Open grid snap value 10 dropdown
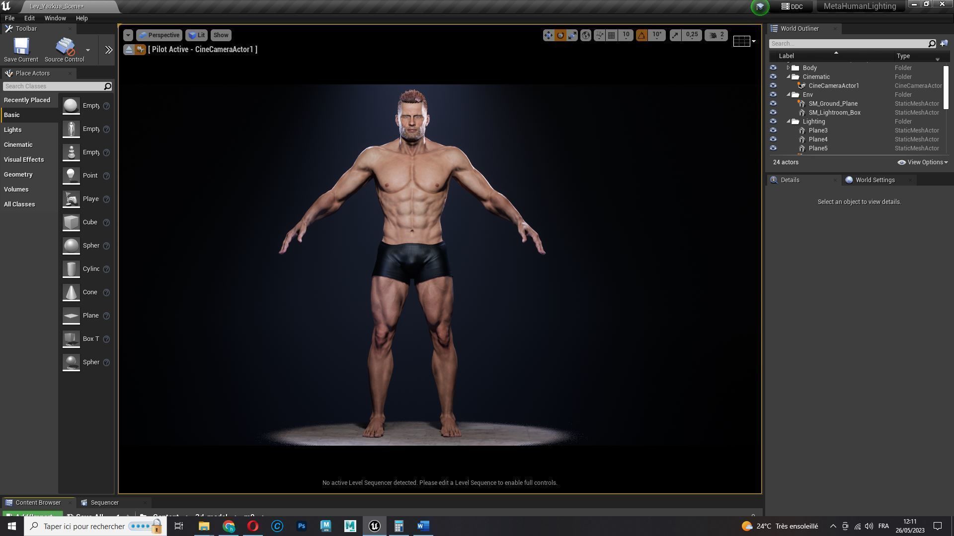 [626, 35]
